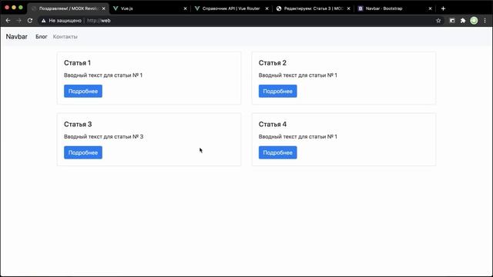Open a new tab with the plus button

click(x=443, y=8)
